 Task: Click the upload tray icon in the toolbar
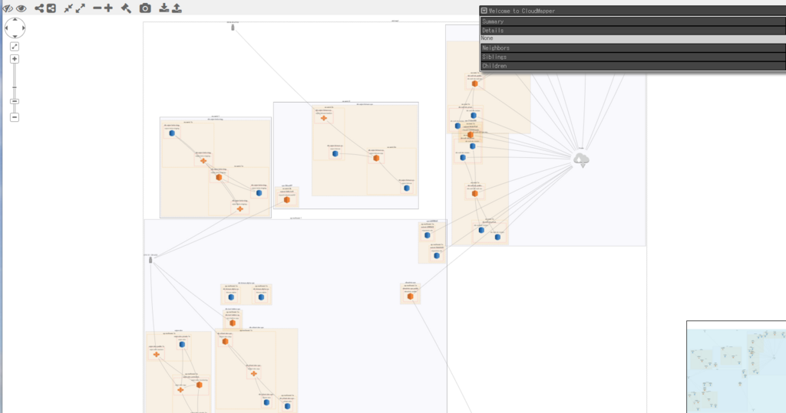[x=177, y=8]
